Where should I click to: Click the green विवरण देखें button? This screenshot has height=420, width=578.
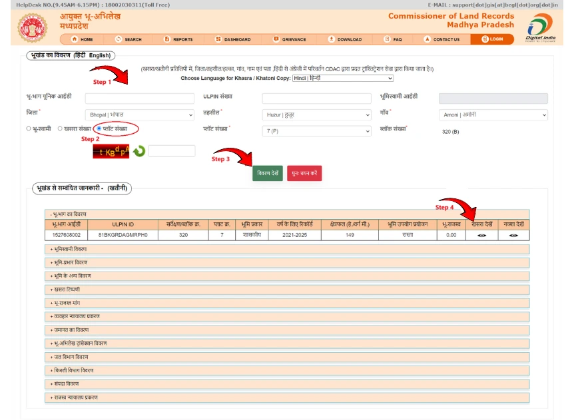268,173
